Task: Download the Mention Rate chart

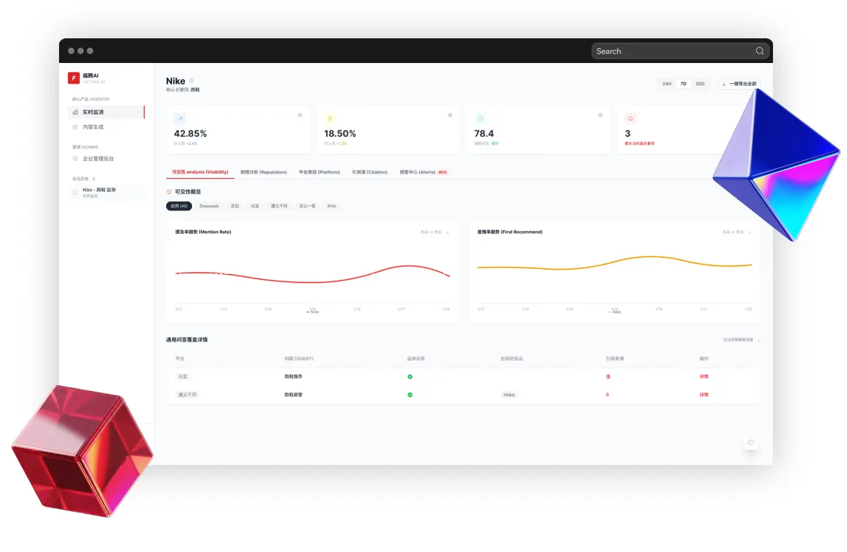Action: point(447,232)
